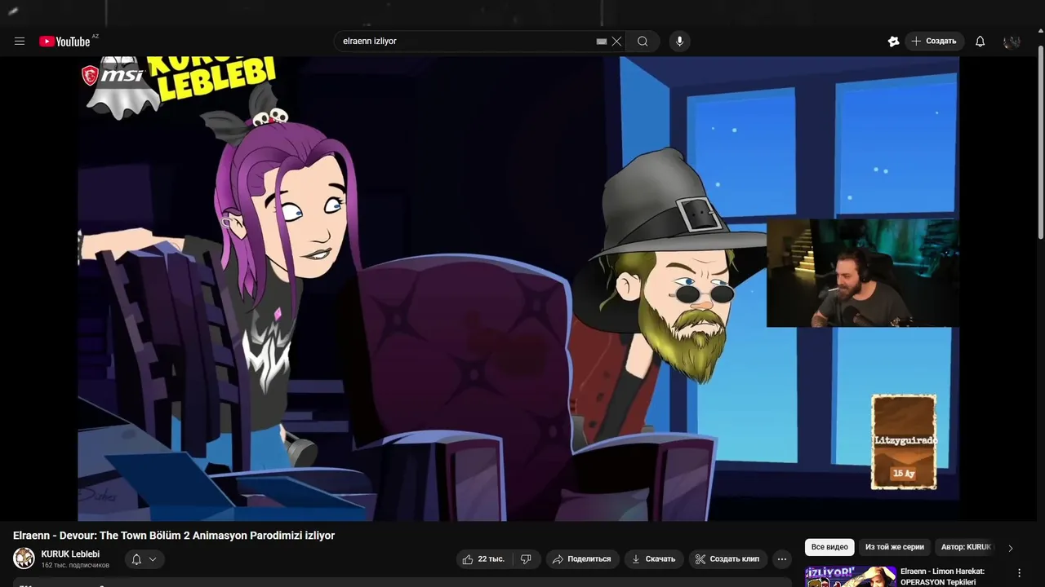Screen dimensions: 1045x587
Task: Click the search field containing 'elraenn izliyor'
Action: click(x=465, y=42)
